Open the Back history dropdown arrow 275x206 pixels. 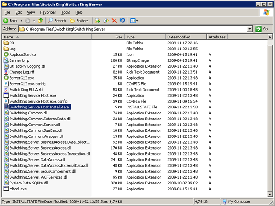click(22, 21)
